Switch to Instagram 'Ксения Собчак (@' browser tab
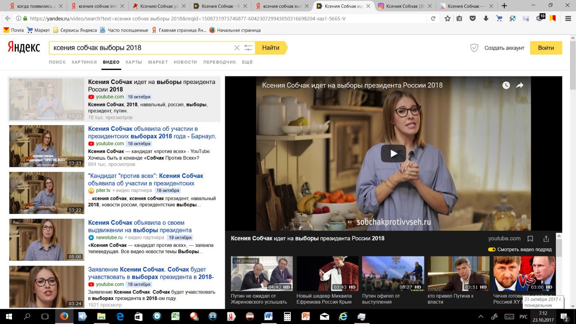 tap(404, 6)
